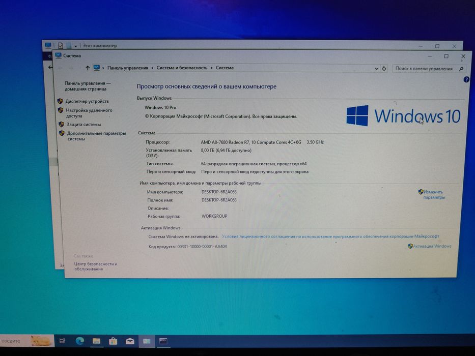475x356 pixels.
Task: Open Mail app from taskbar
Action: point(130,341)
